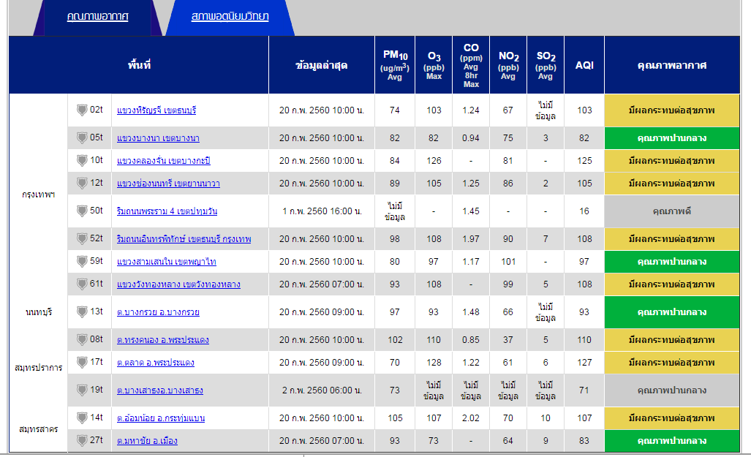This screenshot has width=751, height=457.
Task: Open station 08t location link
Action: (163, 340)
